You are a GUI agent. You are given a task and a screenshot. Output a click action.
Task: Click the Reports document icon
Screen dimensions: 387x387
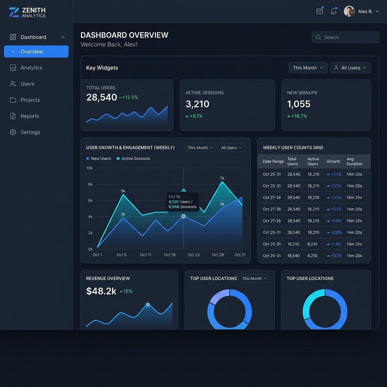tap(13, 116)
